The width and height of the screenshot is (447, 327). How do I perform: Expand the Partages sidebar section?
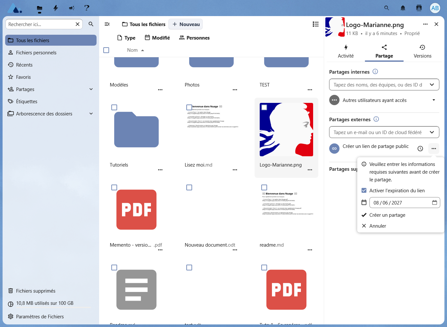pos(91,89)
